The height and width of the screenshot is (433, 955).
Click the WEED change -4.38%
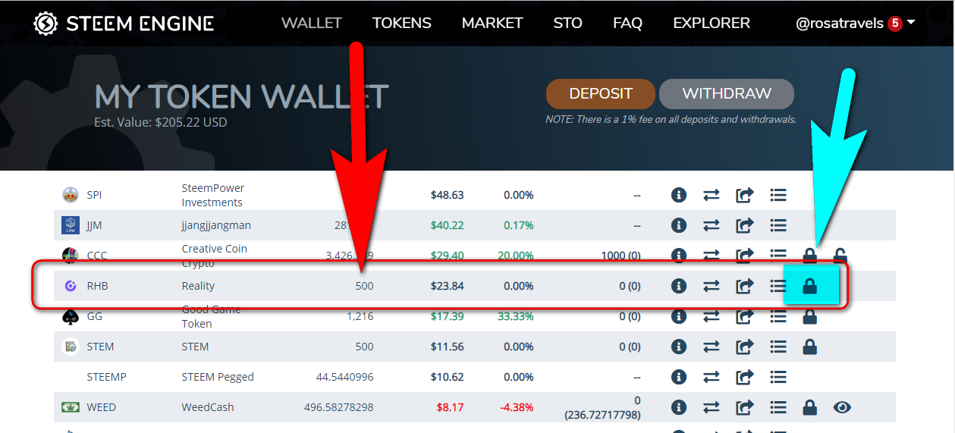coord(517,407)
